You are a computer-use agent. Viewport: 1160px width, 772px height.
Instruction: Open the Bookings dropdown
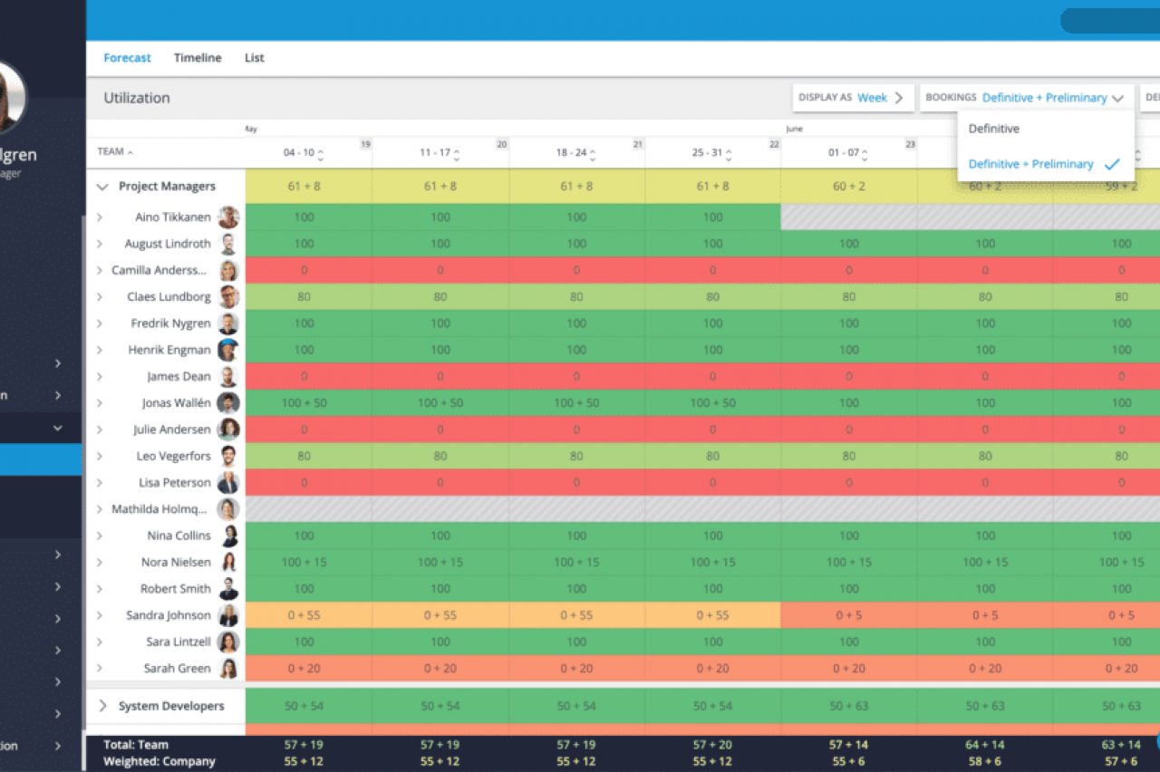click(x=1026, y=98)
